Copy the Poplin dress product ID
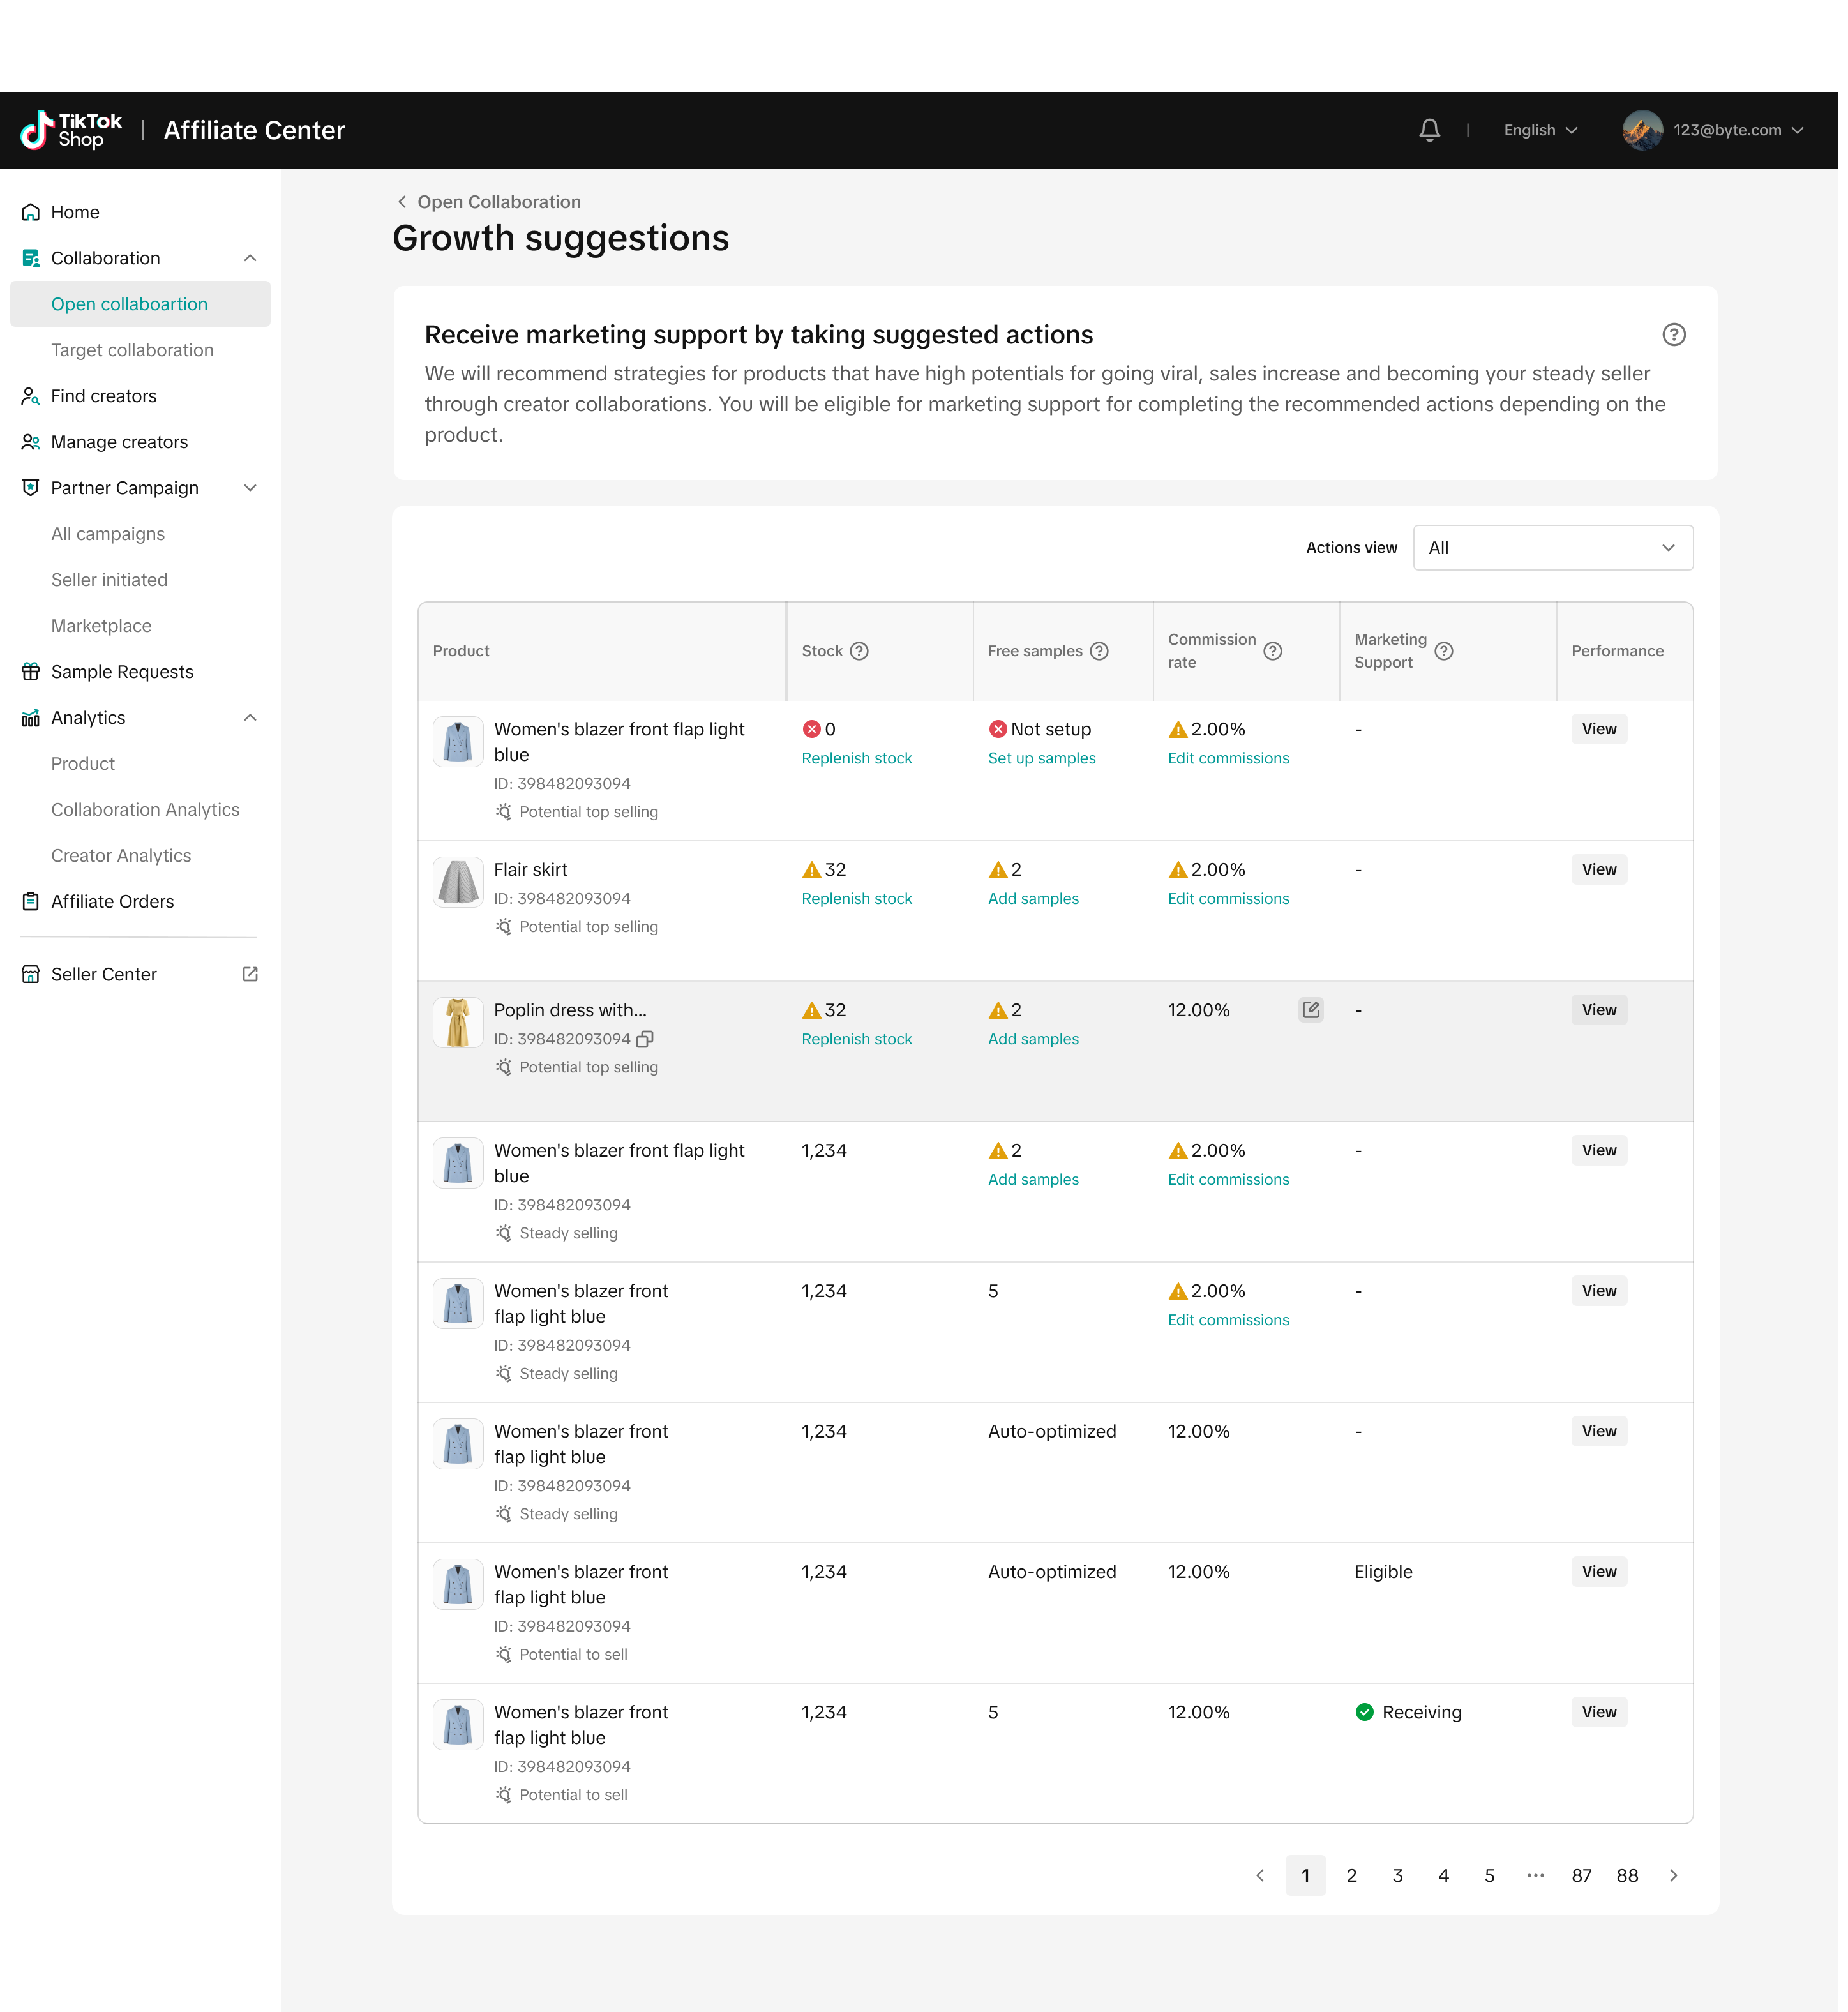The image size is (1848, 2012). click(x=645, y=1039)
